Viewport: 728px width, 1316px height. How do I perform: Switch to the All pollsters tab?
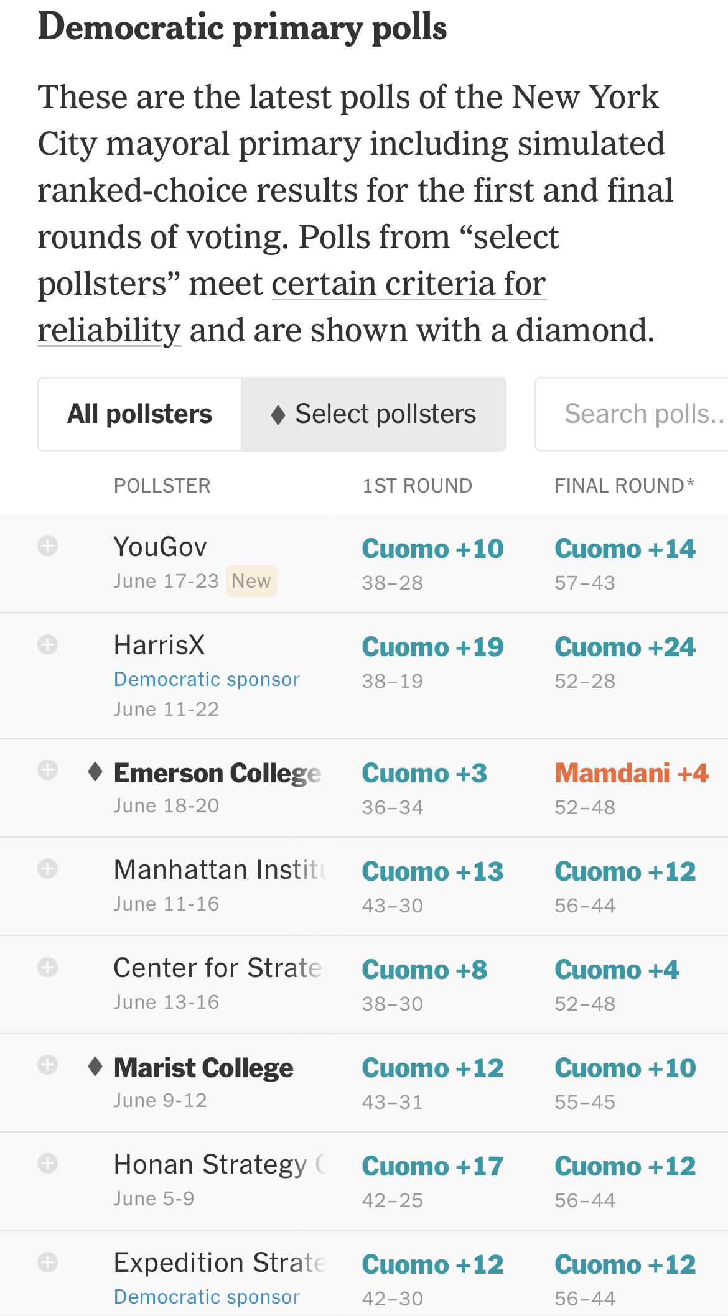pos(140,414)
